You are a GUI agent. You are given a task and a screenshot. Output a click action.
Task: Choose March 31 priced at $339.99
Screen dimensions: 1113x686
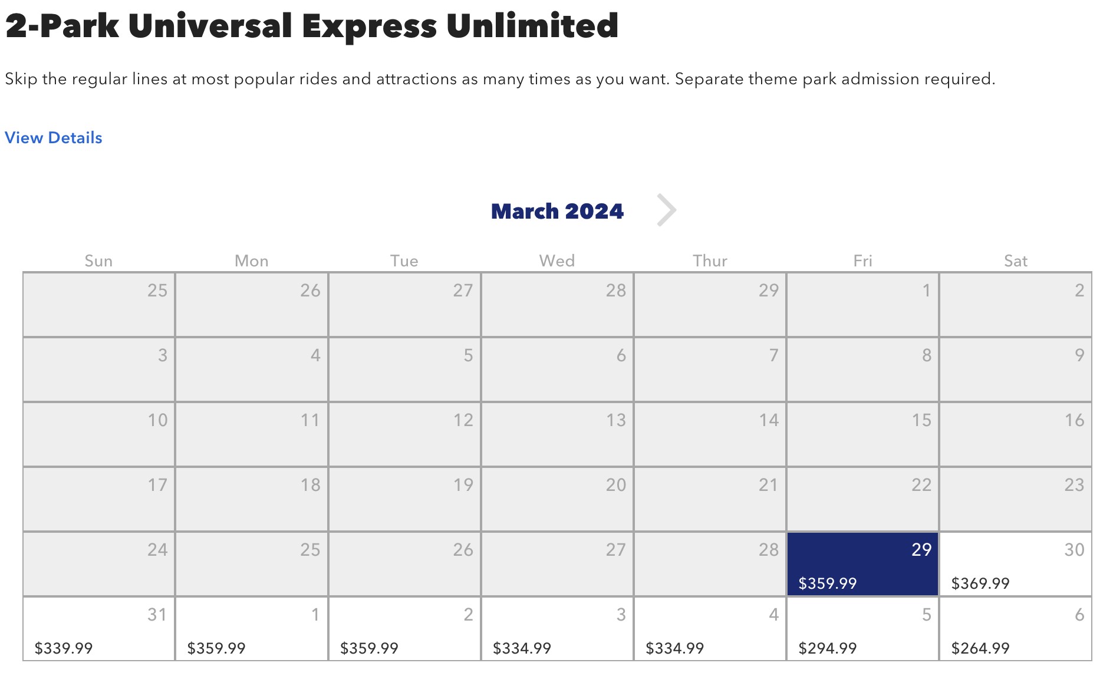tap(99, 629)
